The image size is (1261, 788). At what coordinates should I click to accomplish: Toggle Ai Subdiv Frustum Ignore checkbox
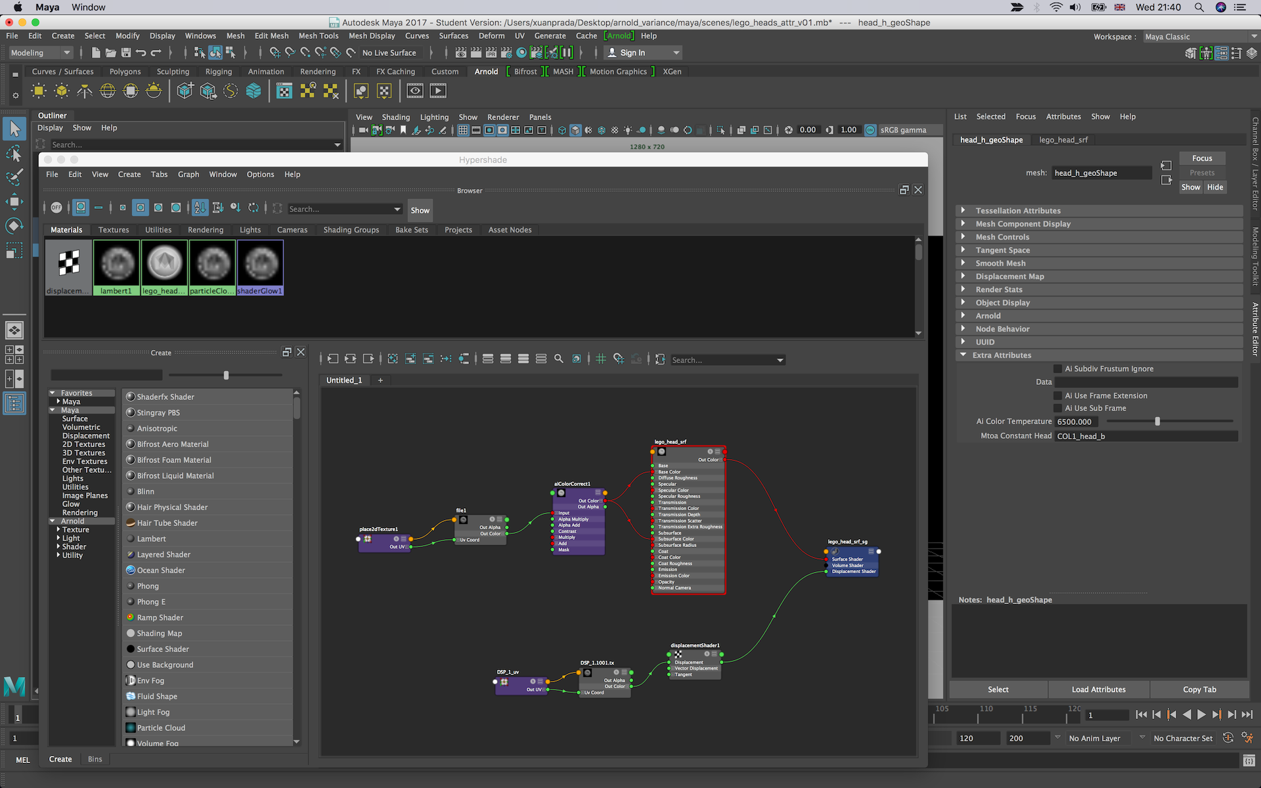tap(1057, 369)
